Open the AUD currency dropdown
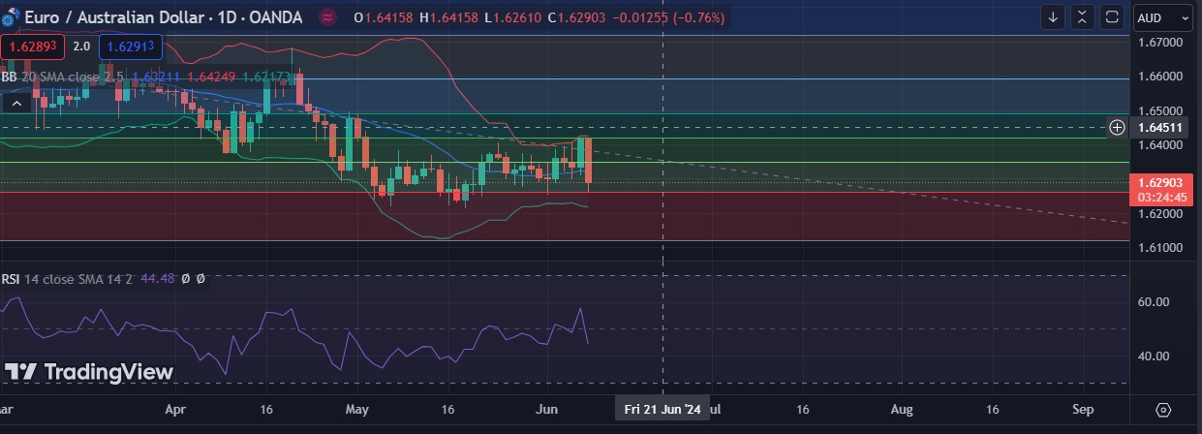1202x434 pixels. click(x=1162, y=17)
